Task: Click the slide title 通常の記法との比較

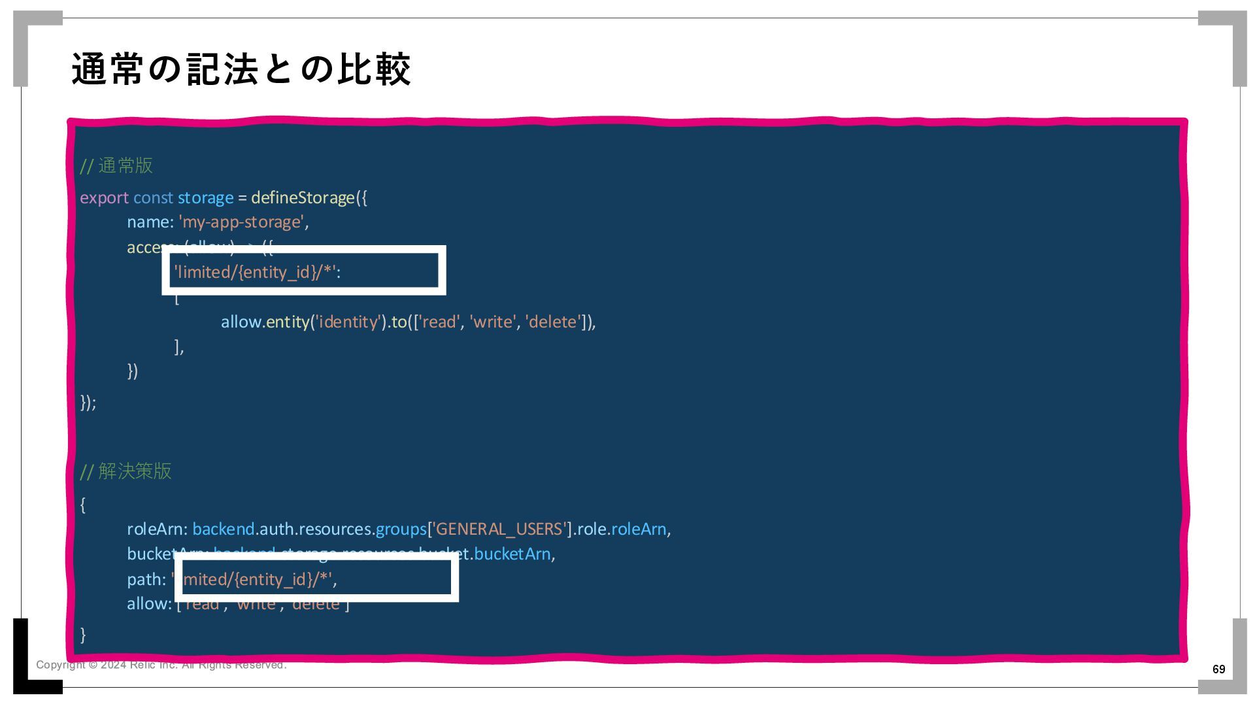Action: [x=241, y=69]
